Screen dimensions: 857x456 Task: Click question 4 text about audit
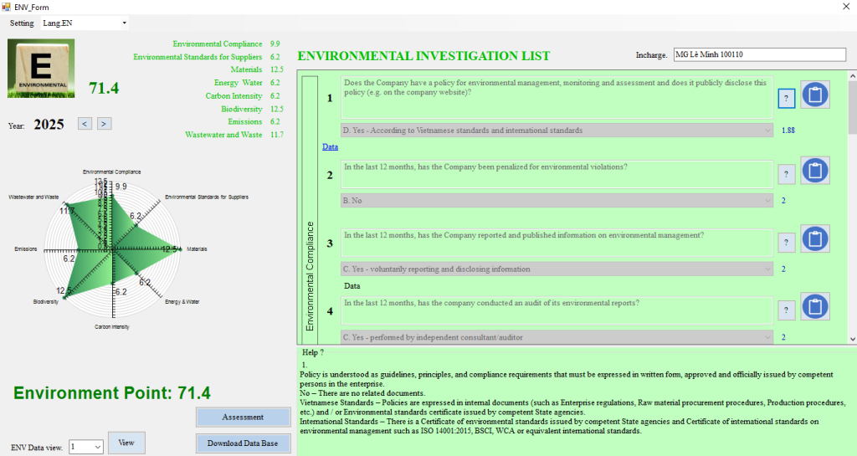pos(557,310)
